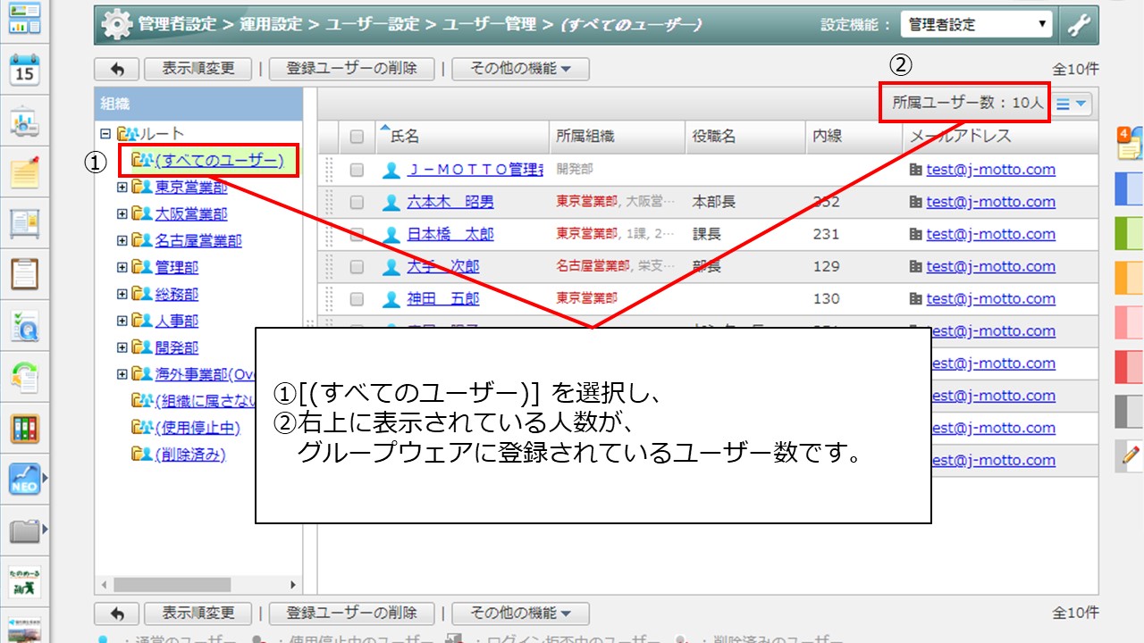Check the box for 六本木 昭男 row
The width and height of the screenshot is (1144, 643).
pyautogui.click(x=357, y=203)
